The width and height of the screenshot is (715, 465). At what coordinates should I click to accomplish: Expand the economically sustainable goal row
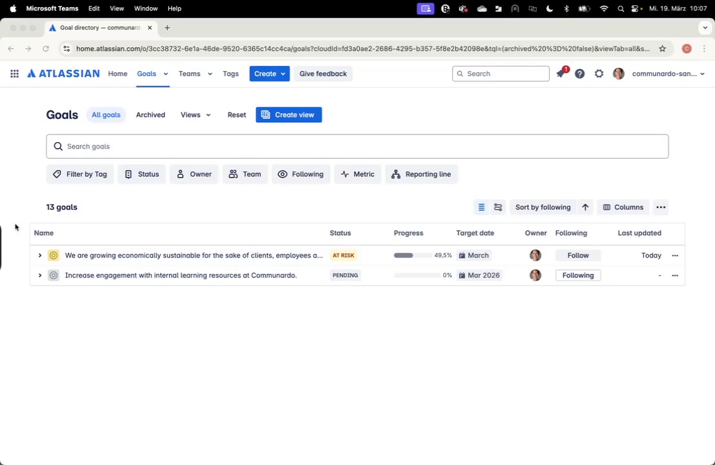[x=40, y=255]
